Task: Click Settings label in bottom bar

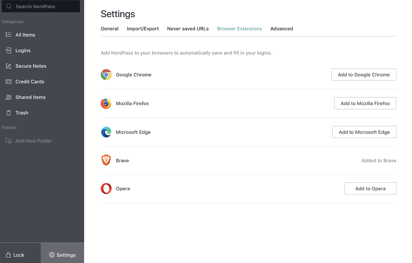Action: 66,255
